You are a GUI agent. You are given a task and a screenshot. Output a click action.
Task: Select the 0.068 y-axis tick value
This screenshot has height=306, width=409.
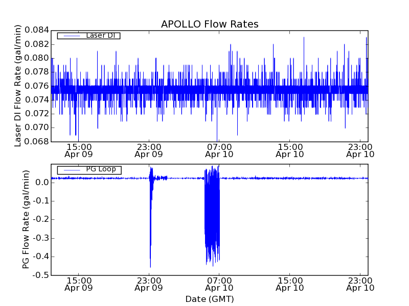(37, 142)
